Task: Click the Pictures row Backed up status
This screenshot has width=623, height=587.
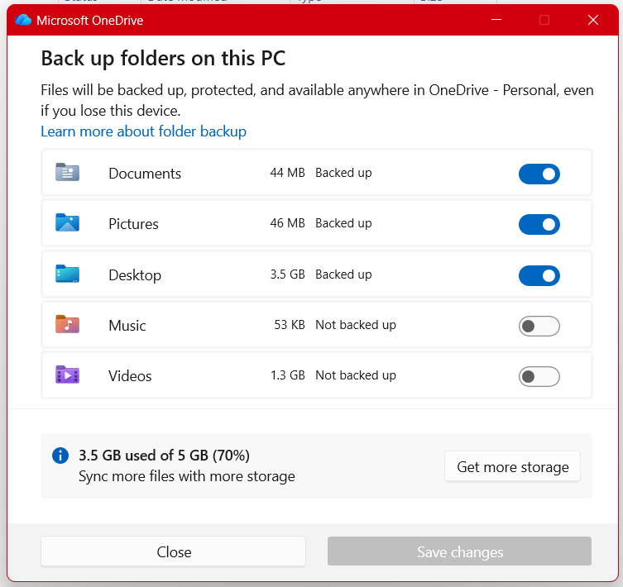Action: pos(343,223)
